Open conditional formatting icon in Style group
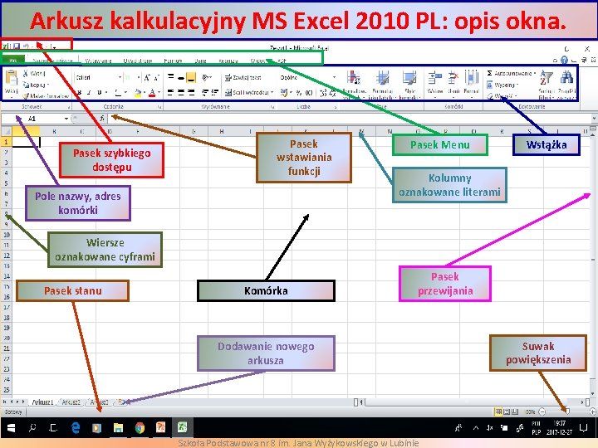 (354, 78)
